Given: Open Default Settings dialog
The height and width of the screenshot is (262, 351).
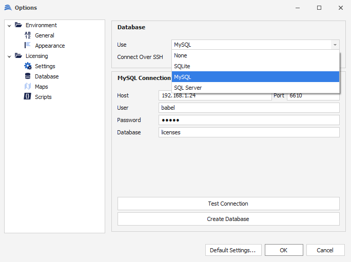Looking at the screenshot, I should [x=233, y=250].
